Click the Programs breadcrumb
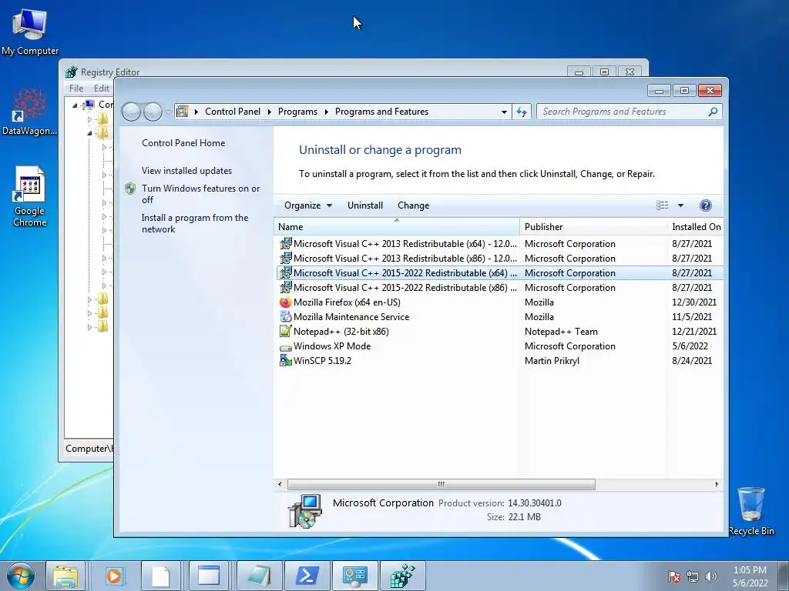The height and width of the screenshot is (591, 789). click(297, 112)
